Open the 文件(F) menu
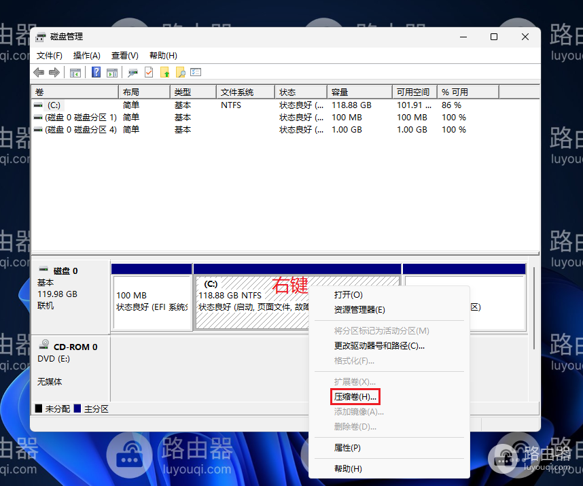 (x=49, y=56)
